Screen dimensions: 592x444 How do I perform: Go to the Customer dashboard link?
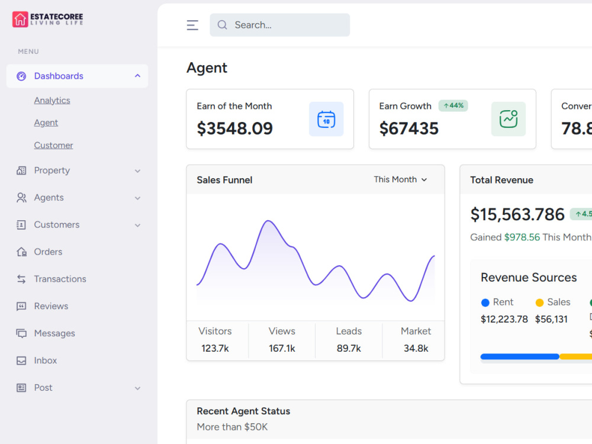pos(54,146)
